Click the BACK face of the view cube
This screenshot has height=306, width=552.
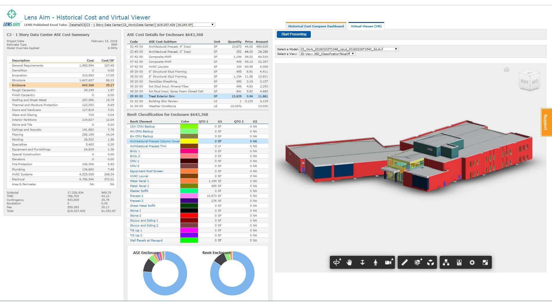coord(535,82)
